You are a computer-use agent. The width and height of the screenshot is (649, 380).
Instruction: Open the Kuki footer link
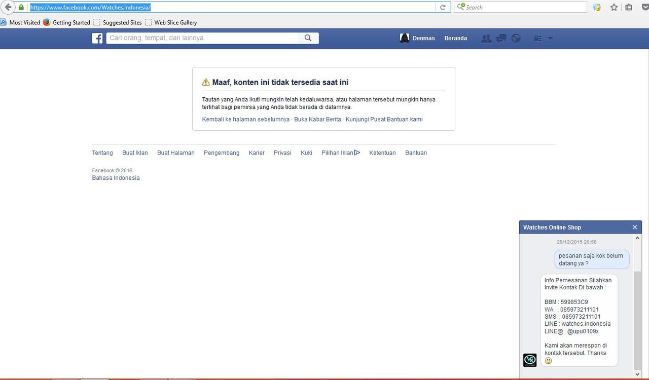306,153
